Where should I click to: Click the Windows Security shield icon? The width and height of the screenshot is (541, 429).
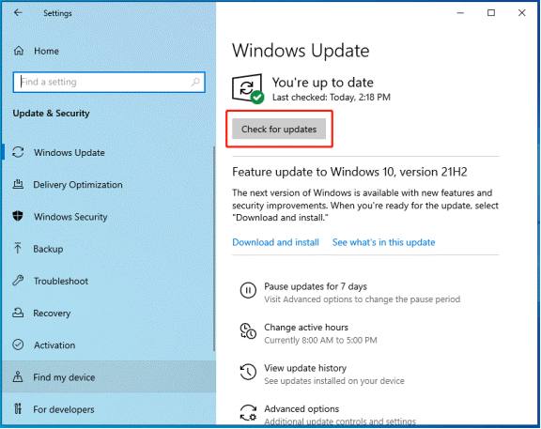pos(18,217)
